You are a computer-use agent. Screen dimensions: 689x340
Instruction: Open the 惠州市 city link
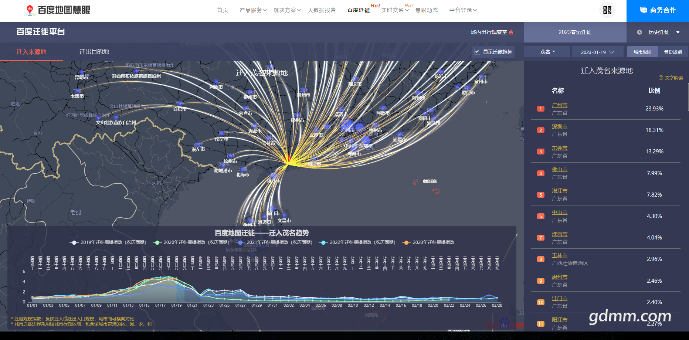[560, 277]
